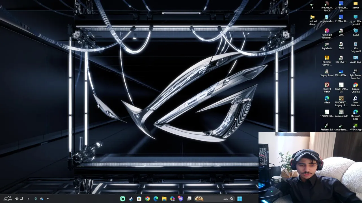Open the PARANOIA PLACE desktop icon
The width and height of the screenshot is (362, 203).
pyautogui.click(x=327, y=6)
